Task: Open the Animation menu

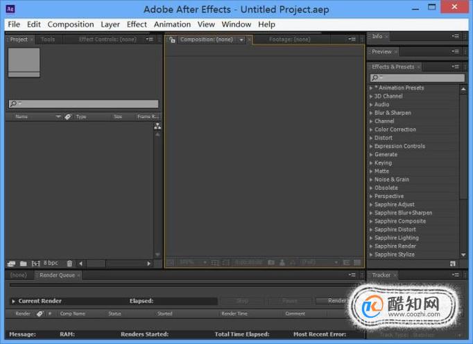Action: pos(172,24)
